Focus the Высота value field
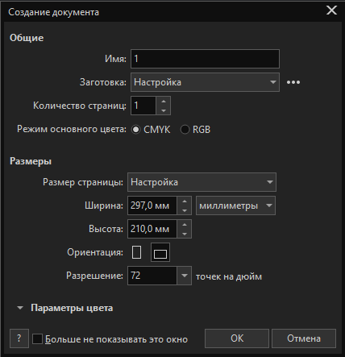The image size is (345, 357). click(x=152, y=229)
